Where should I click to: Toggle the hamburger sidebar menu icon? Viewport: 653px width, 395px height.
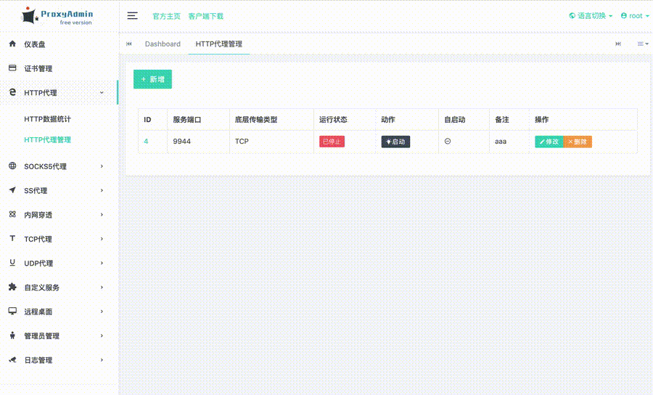[133, 16]
